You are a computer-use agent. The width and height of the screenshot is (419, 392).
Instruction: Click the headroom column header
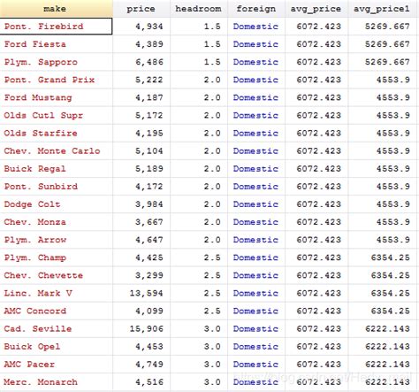coord(199,9)
